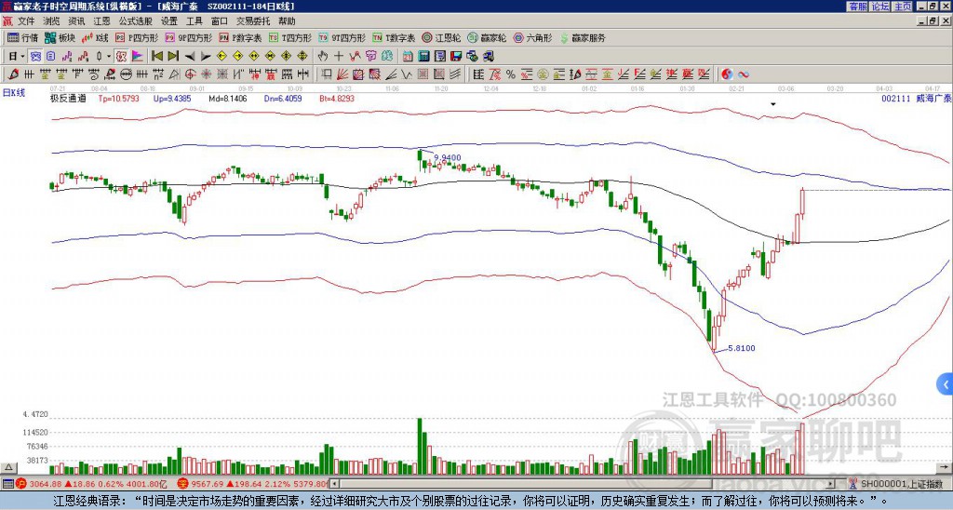953x510 pixels.
Task: Click the horizontal scrollbar left arrow
Action: click(334, 484)
